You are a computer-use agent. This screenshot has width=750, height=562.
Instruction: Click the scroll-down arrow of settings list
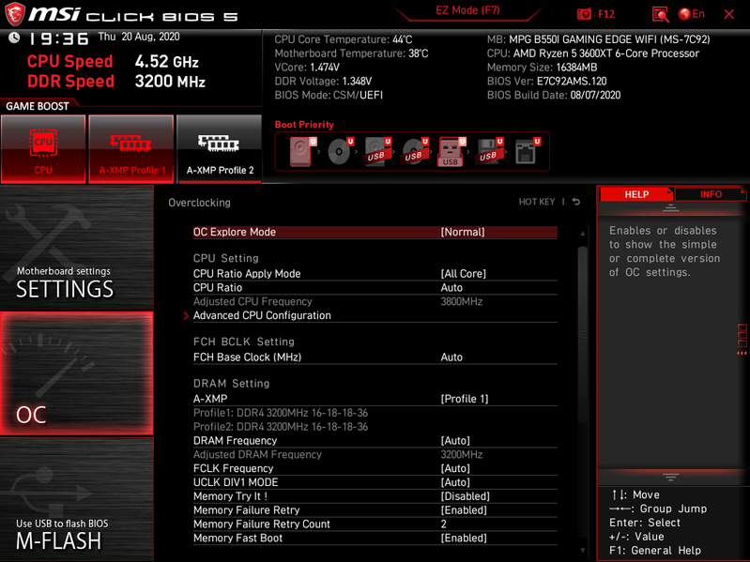583,550
